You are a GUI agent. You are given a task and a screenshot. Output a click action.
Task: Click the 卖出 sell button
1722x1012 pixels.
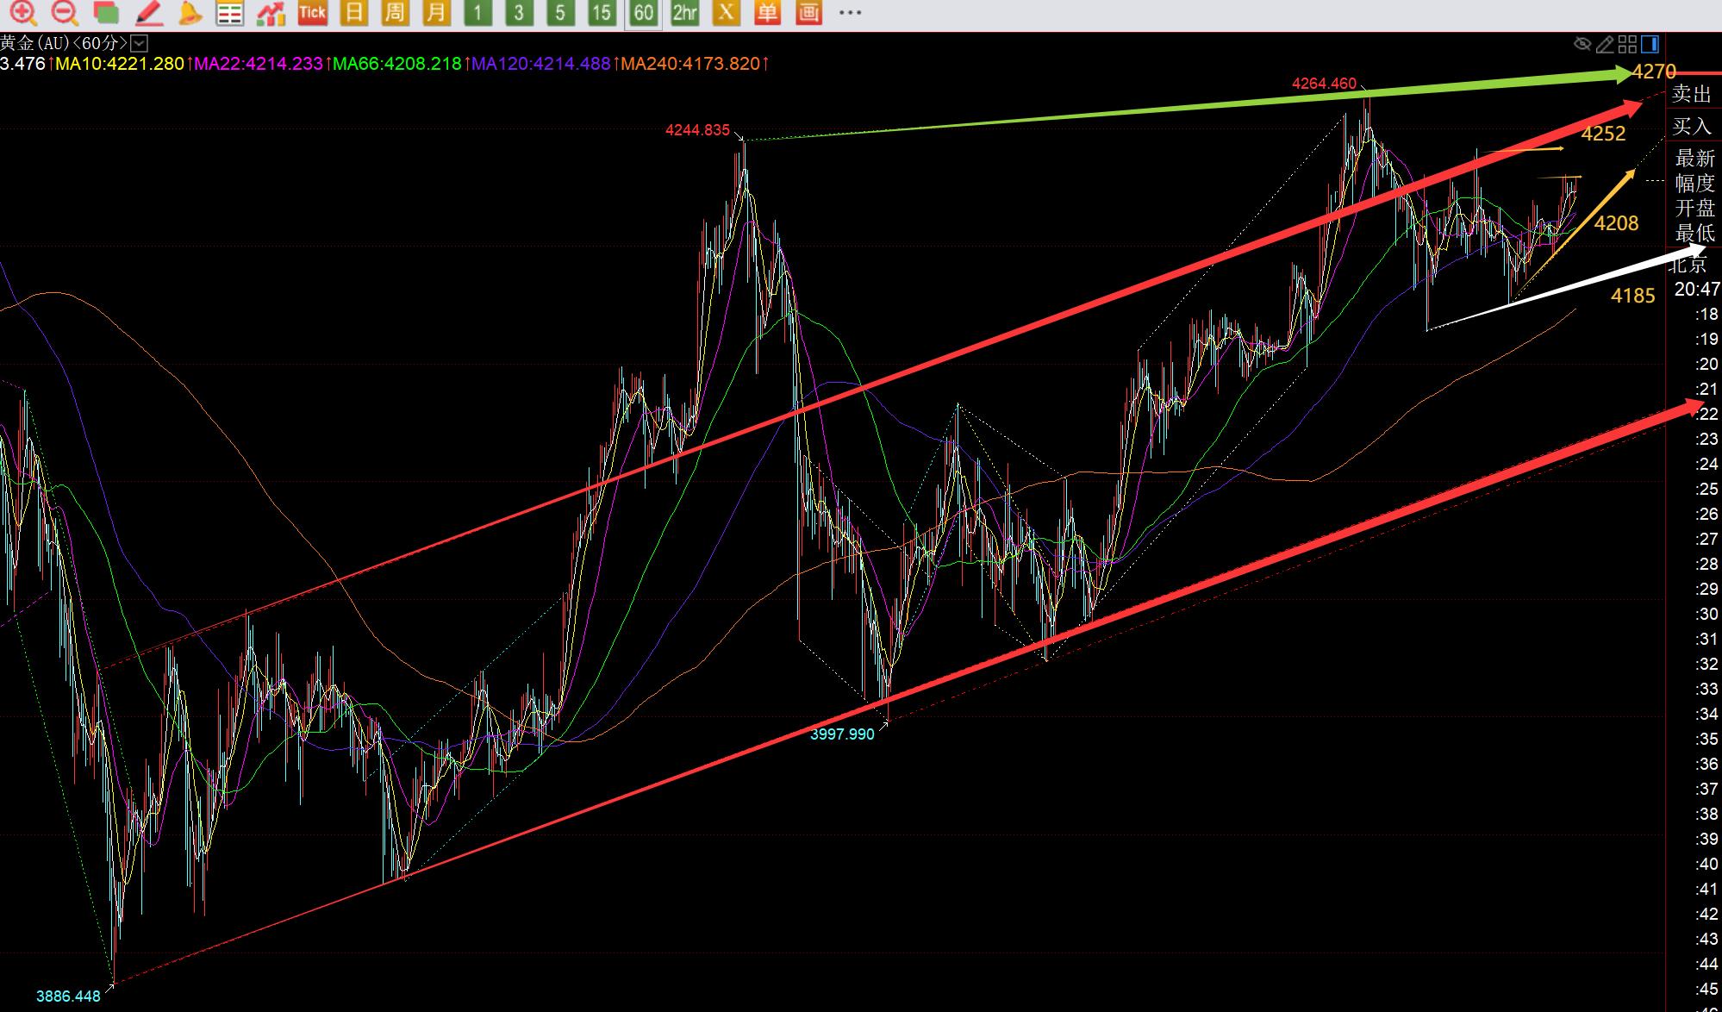pyautogui.click(x=1691, y=94)
